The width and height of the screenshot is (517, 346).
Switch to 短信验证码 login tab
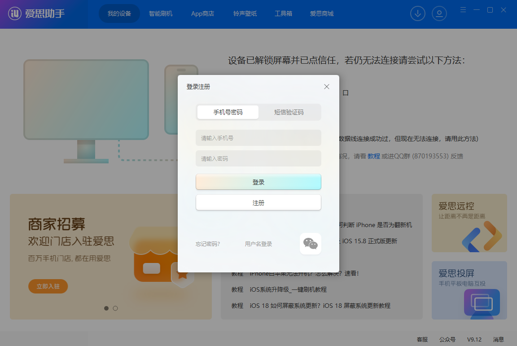289,112
